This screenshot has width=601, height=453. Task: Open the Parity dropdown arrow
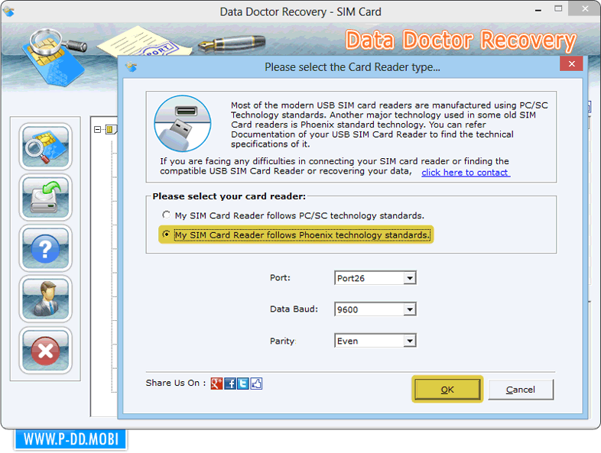tap(410, 341)
